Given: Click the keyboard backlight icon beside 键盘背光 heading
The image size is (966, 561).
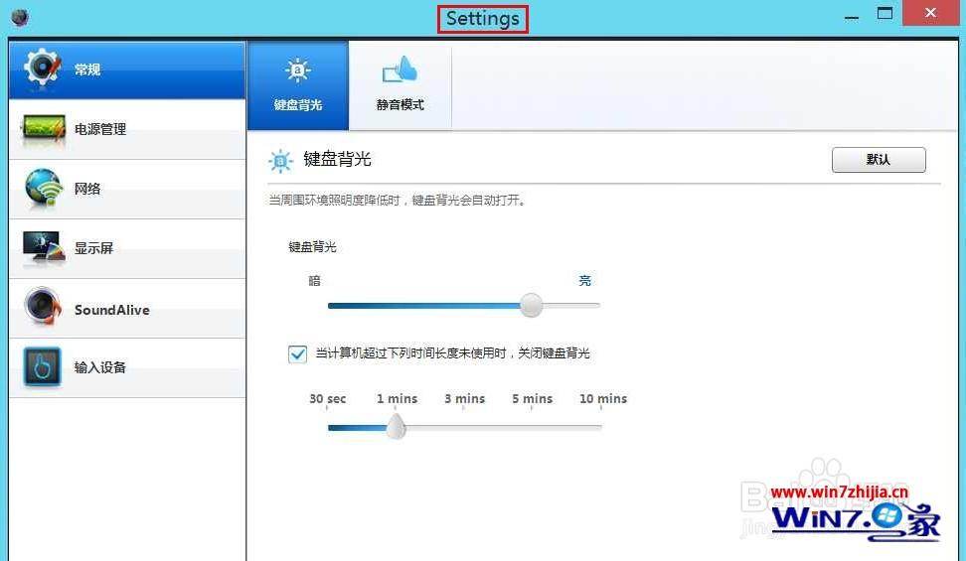Looking at the screenshot, I should coord(280,161).
